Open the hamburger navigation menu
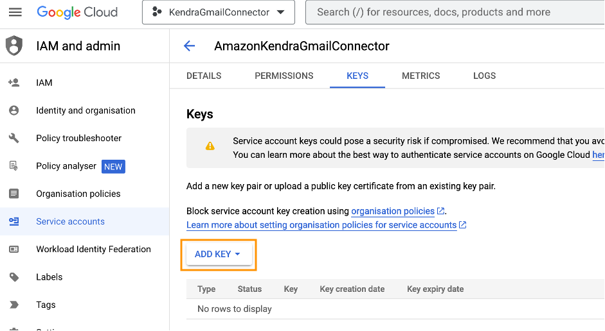This screenshot has height=331, width=605. [x=15, y=12]
